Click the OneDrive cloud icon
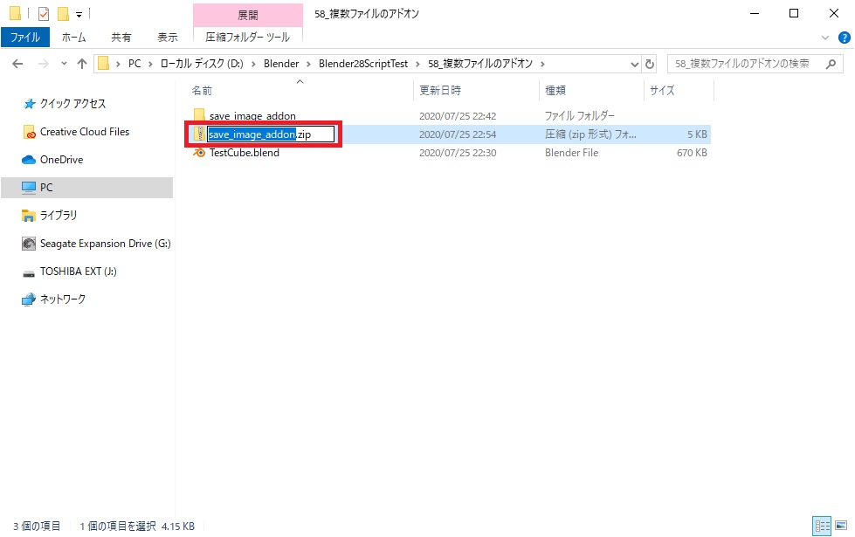The image size is (855, 537). 28,160
